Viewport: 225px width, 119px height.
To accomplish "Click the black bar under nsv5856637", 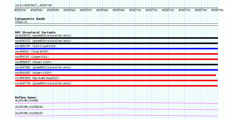I will tap(116, 65).
